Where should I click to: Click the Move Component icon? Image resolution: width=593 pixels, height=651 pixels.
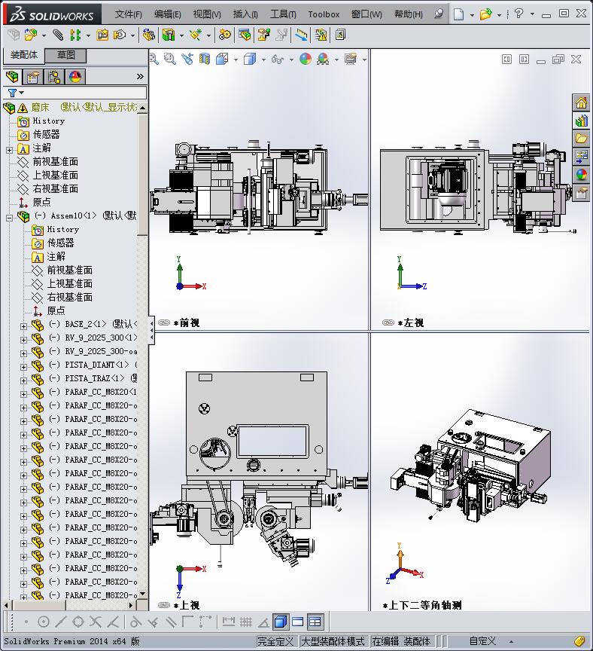(x=120, y=35)
